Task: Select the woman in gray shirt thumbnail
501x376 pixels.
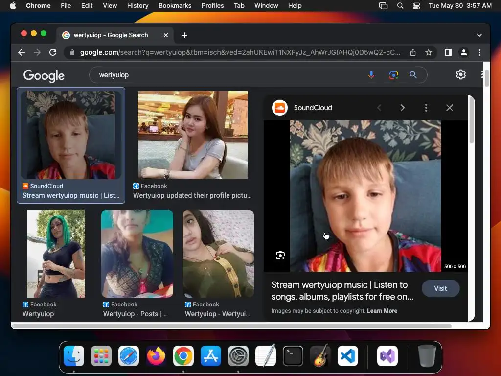Action: tap(193, 135)
